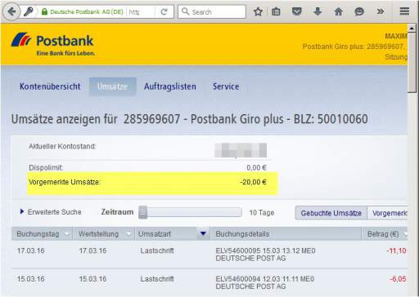Open the Umsatzart column sort dropdown arrow
Image resolution: width=419 pixels, height=297 pixels.
(203, 233)
